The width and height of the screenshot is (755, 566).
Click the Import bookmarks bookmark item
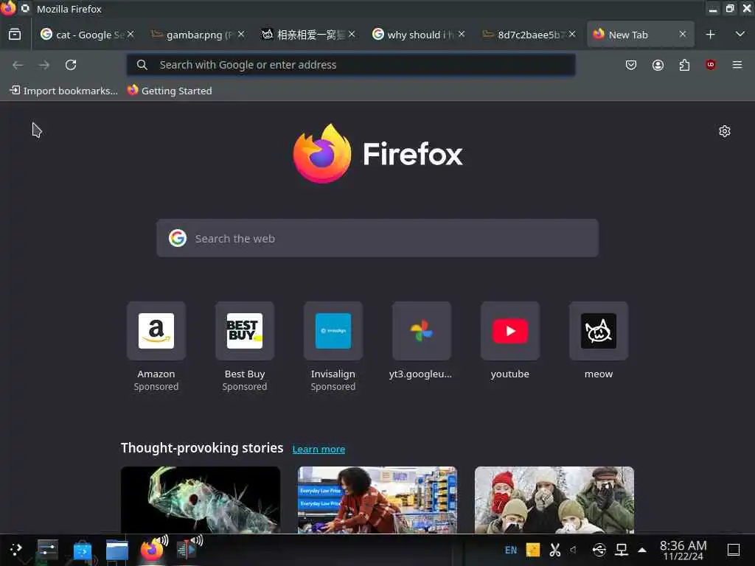(64, 91)
